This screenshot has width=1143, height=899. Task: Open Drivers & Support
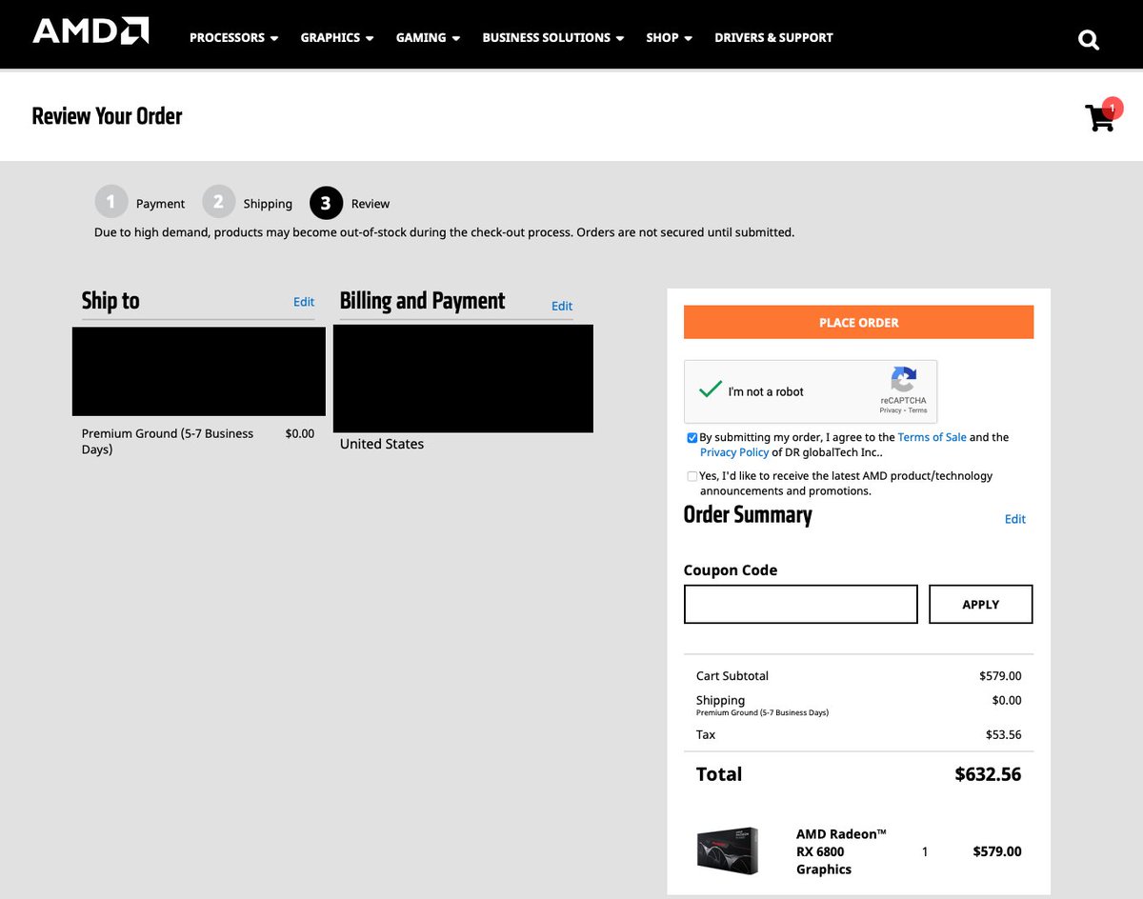pos(773,38)
